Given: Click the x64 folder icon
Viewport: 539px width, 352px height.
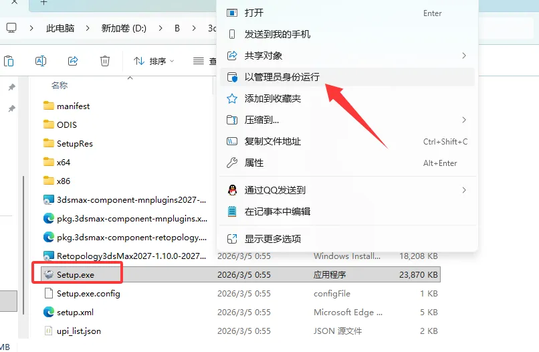Looking at the screenshot, I should click(x=48, y=161).
